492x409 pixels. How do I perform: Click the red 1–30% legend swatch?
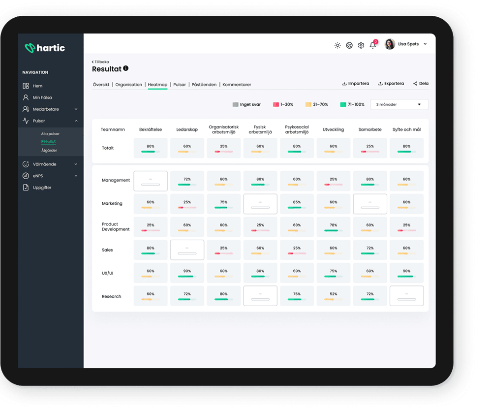[276, 104]
